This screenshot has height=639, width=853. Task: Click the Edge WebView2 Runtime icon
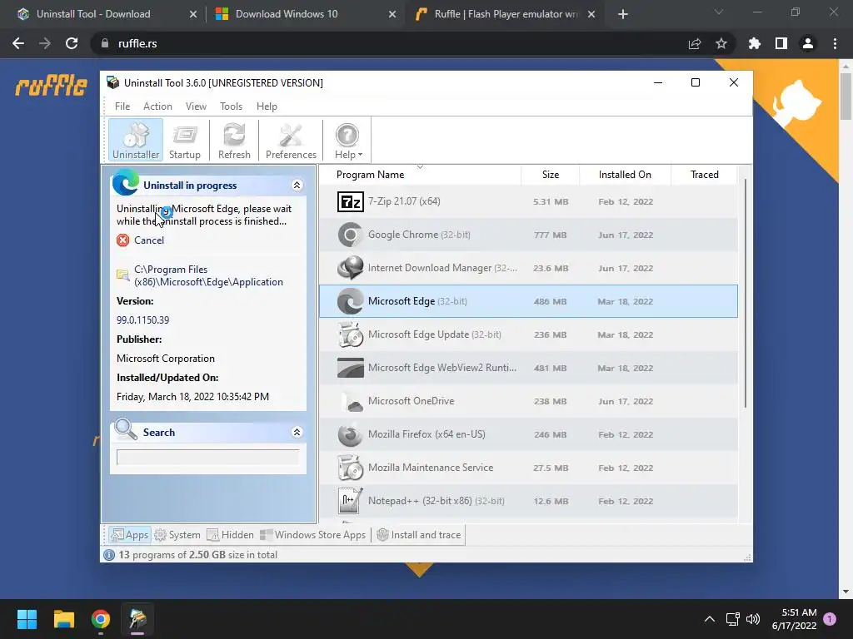[x=351, y=368]
